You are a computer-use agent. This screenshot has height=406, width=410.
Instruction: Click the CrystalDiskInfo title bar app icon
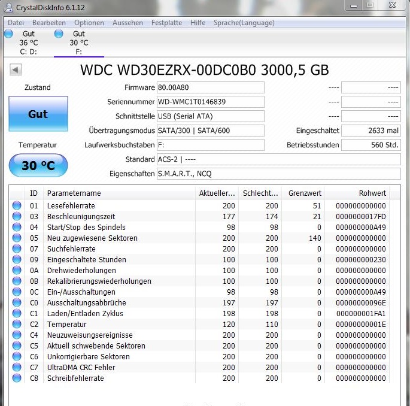coord(8,7)
